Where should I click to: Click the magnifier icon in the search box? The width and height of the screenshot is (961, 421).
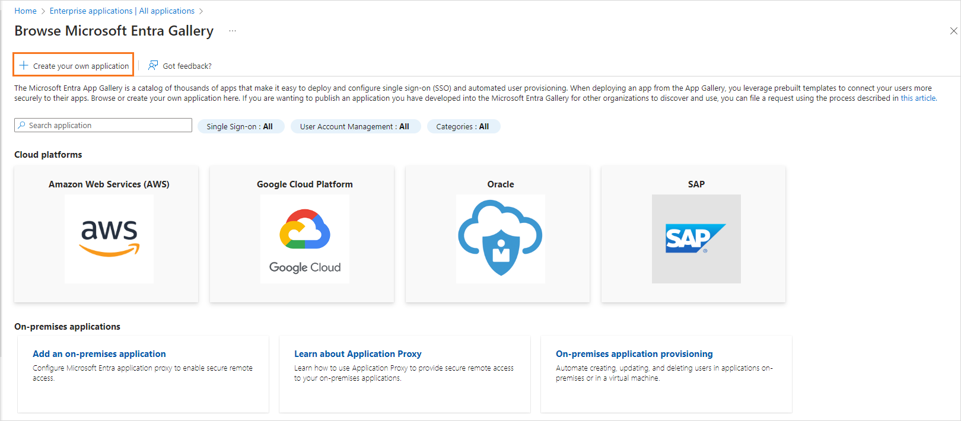pyautogui.click(x=22, y=125)
